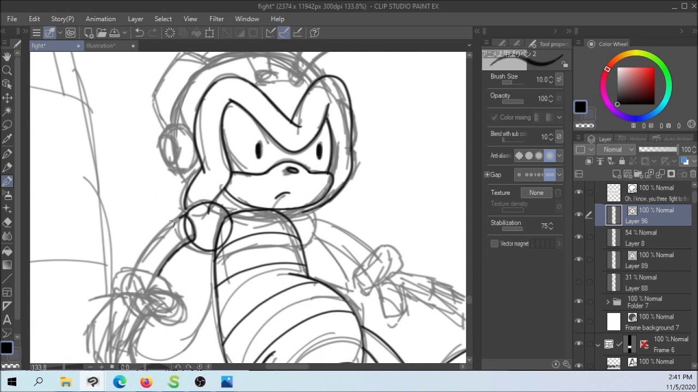This screenshot has width=698, height=392.
Task: Undo the last action
Action: click(x=140, y=33)
